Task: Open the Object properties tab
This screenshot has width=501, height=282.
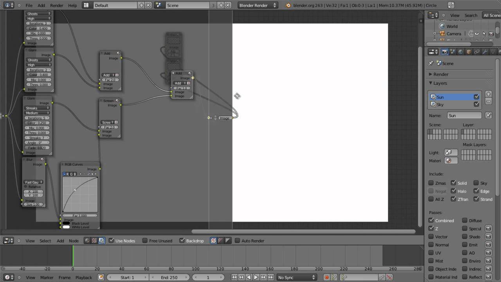Action: [x=469, y=52]
